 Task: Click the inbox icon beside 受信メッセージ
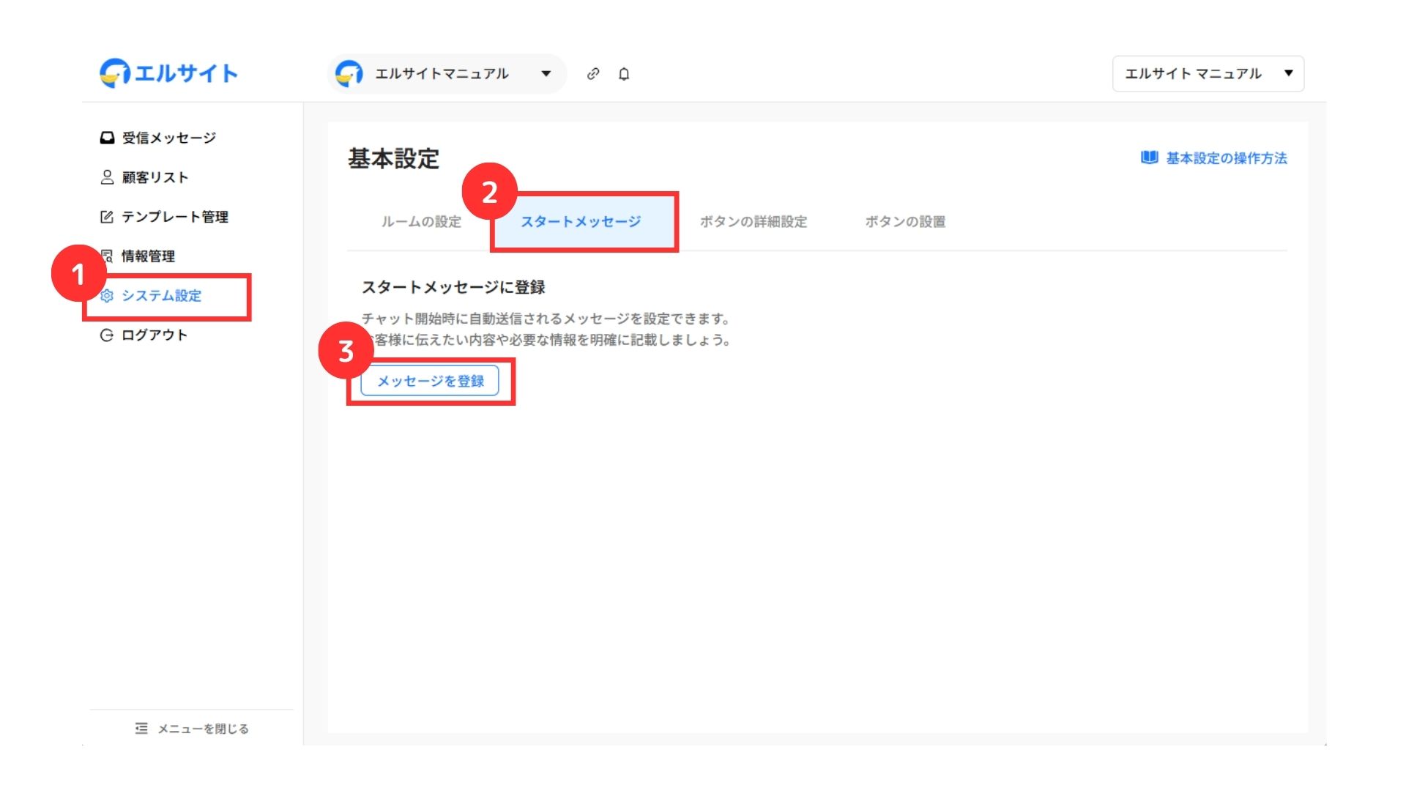pos(107,138)
